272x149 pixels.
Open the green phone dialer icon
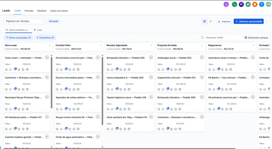[x=234, y=4]
